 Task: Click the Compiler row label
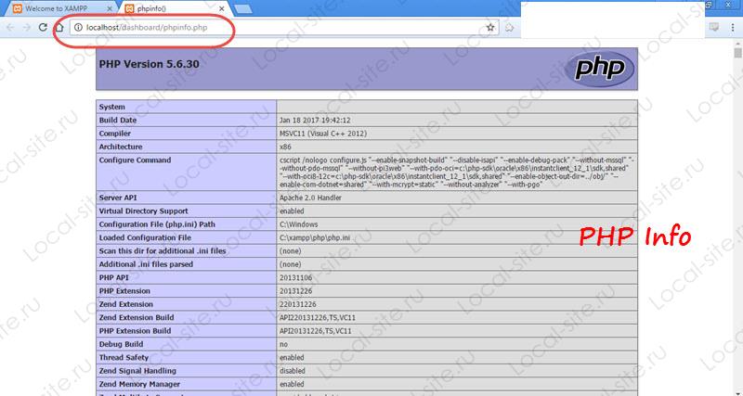[114, 134]
